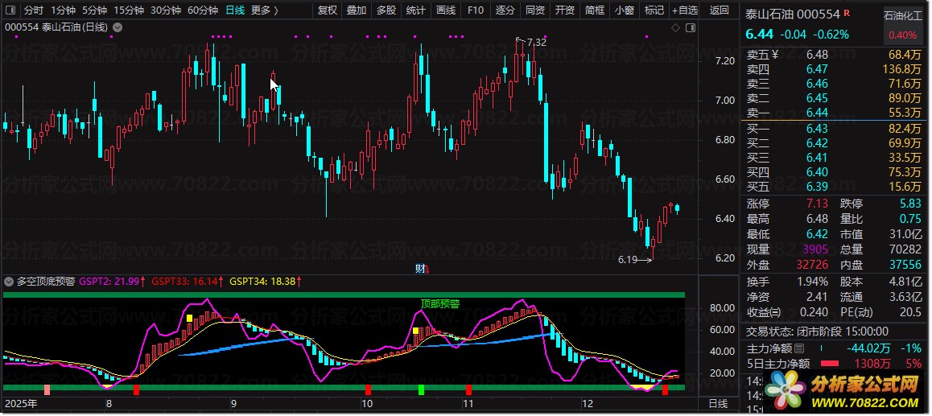Image resolution: width=932 pixels, height=416 pixels.
Task: Click the 财 marker below the candlesticks
Action: click(420, 268)
